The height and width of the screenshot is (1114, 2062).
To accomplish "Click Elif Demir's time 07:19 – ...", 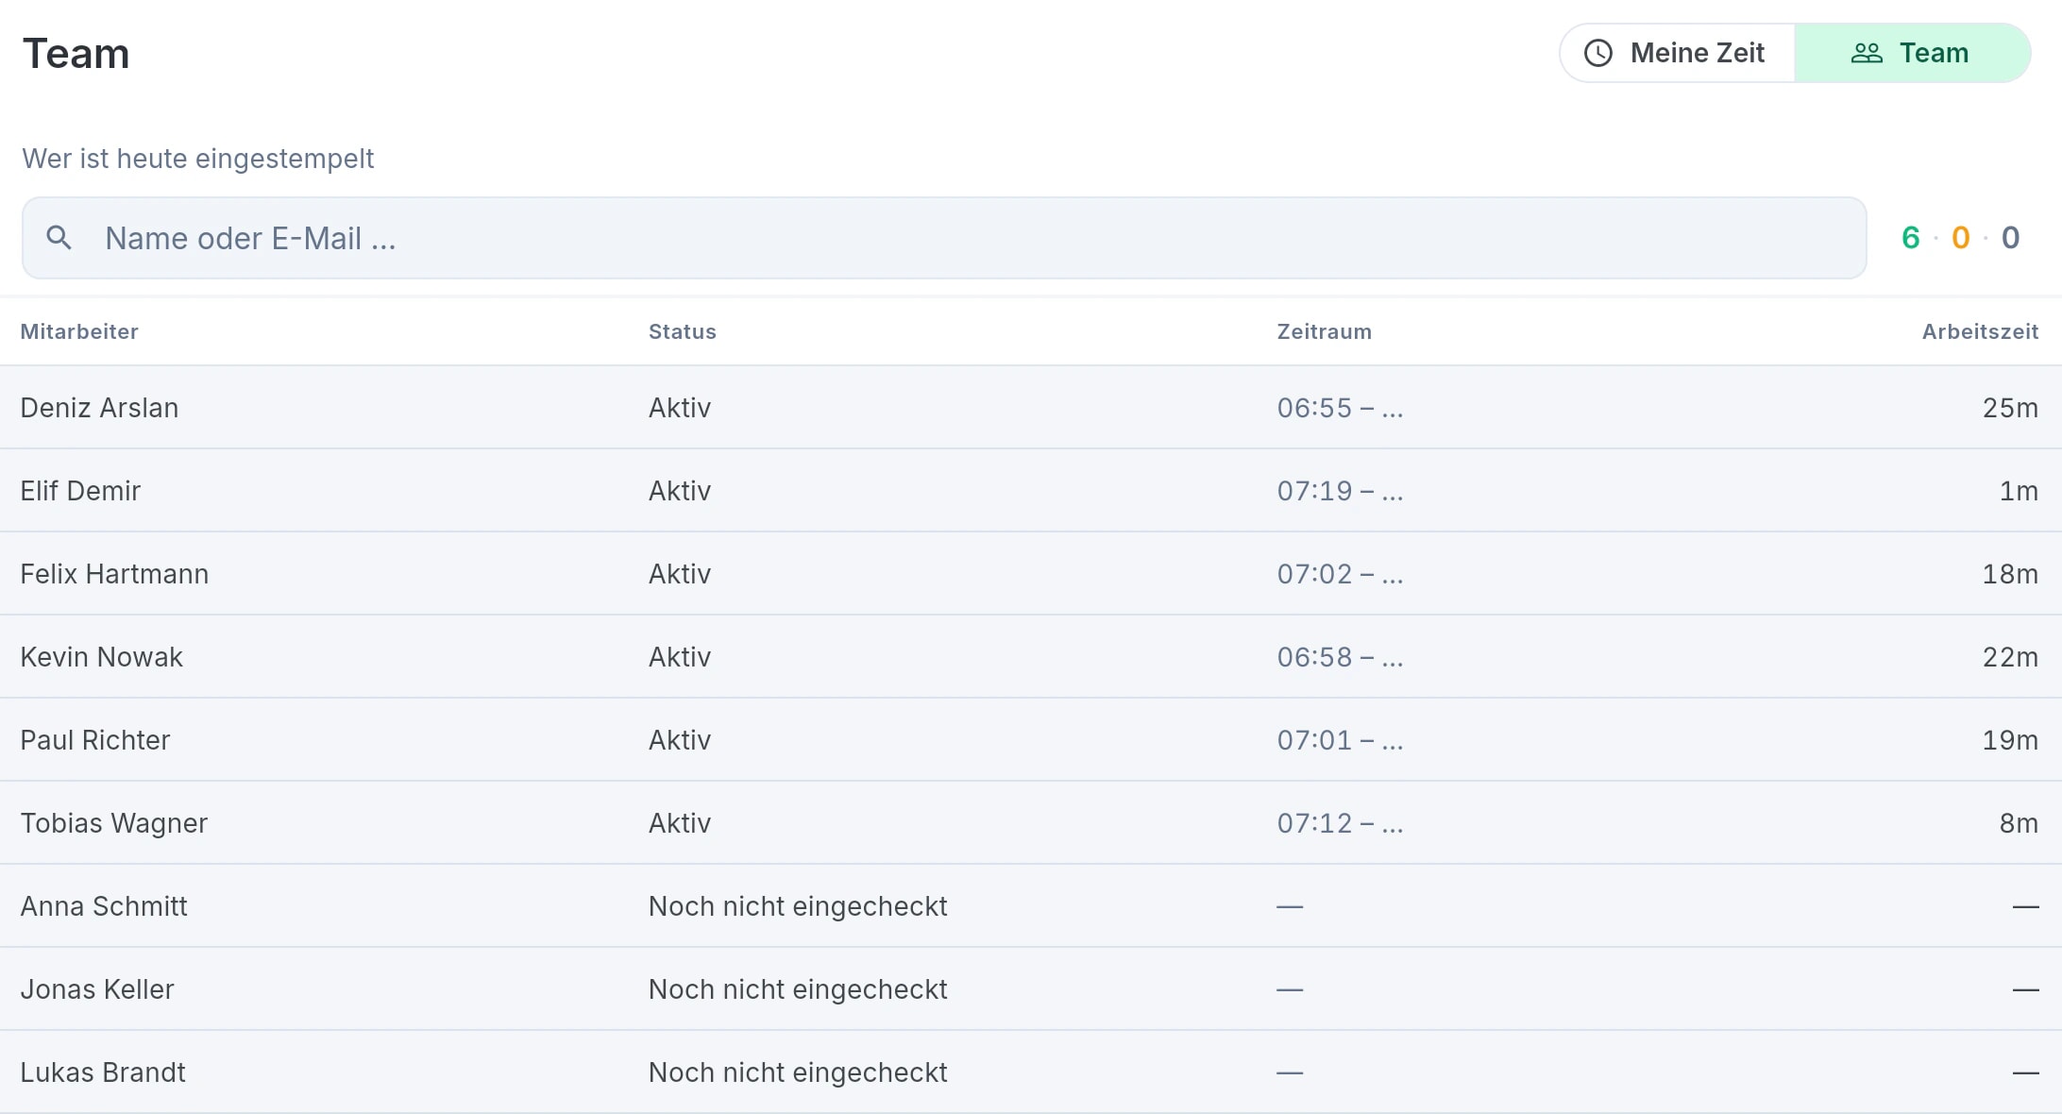I will [1340, 491].
